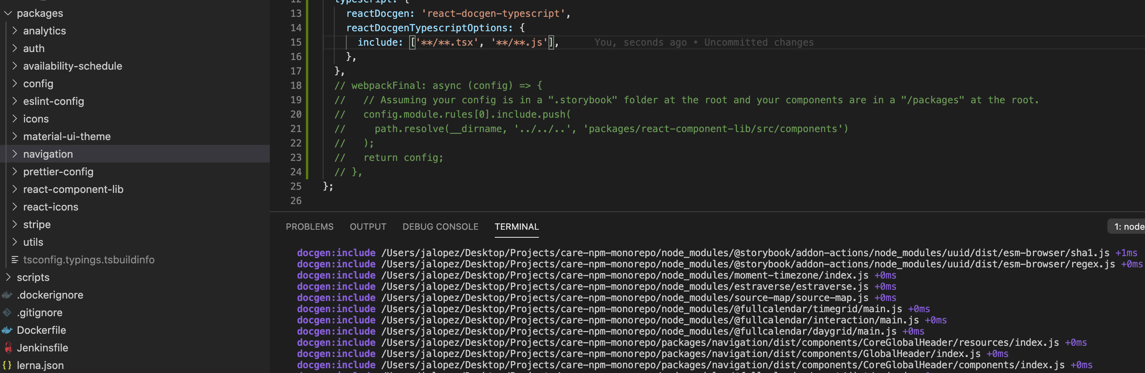
Task: Switch to the PROBLEMS tab
Action: [x=310, y=226]
